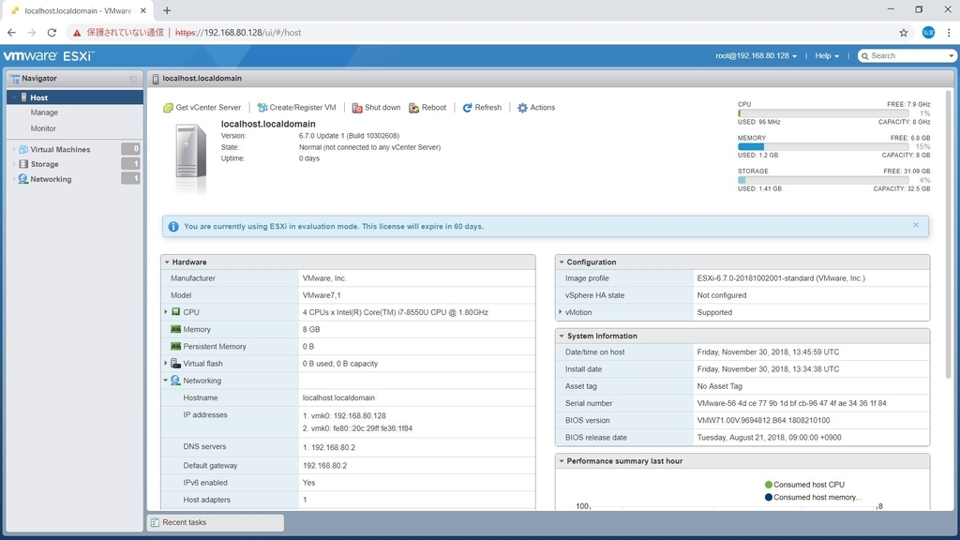Collapse Performance summary last hour section
The image size is (960, 540).
(x=562, y=461)
